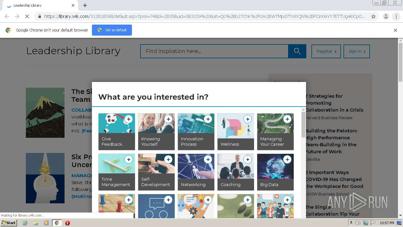Launch Internet Explorer from taskbar
This screenshot has height=227, width=403.
[x=25, y=223]
